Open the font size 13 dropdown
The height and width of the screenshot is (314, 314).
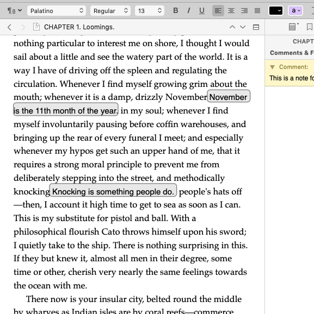click(x=150, y=11)
